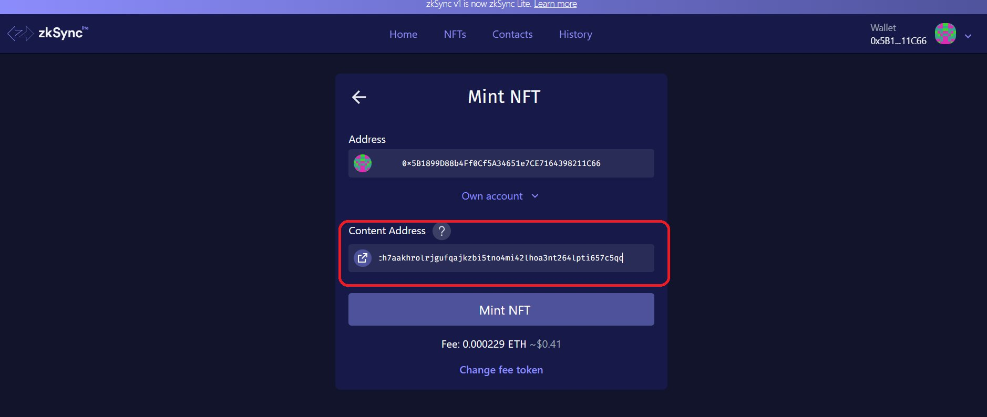Click the Change fee token link
The width and height of the screenshot is (987, 417).
click(501, 370)
